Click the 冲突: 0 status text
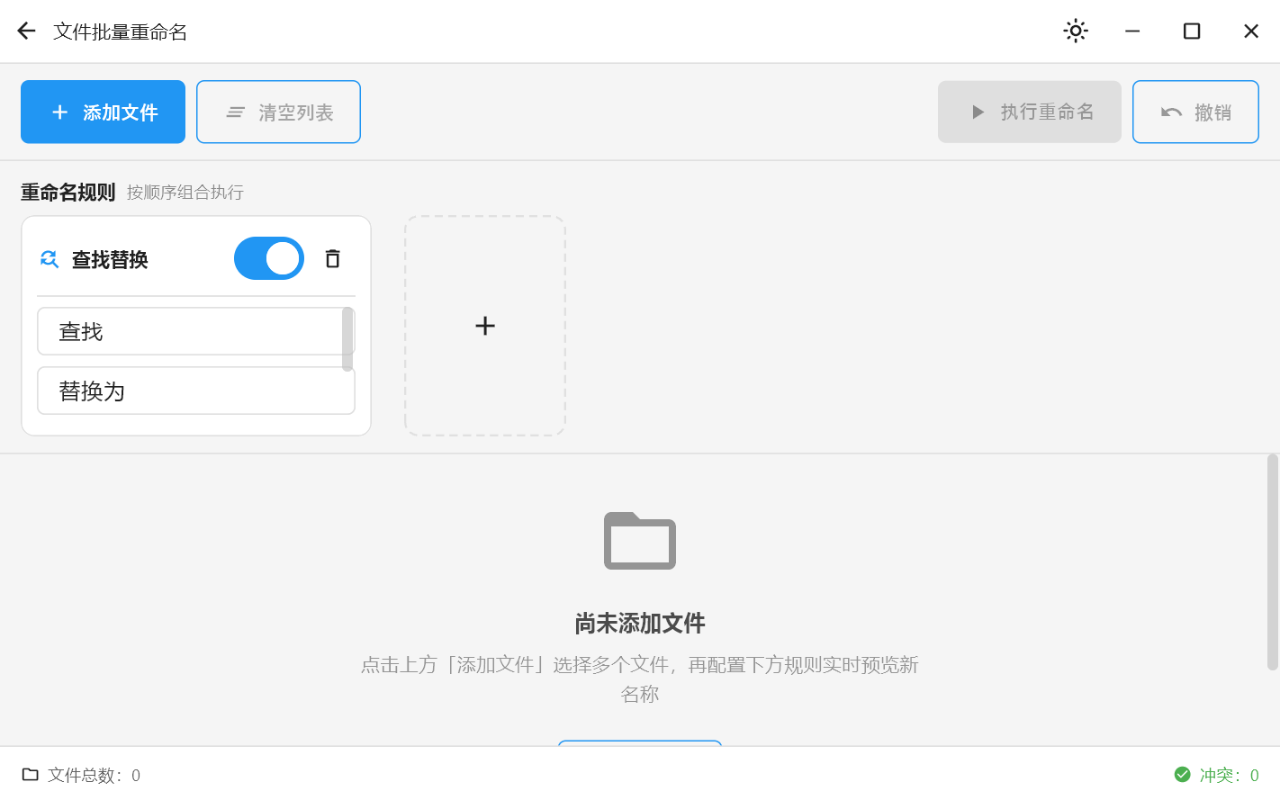The image size is (1280, 800). pos(1230,775)
